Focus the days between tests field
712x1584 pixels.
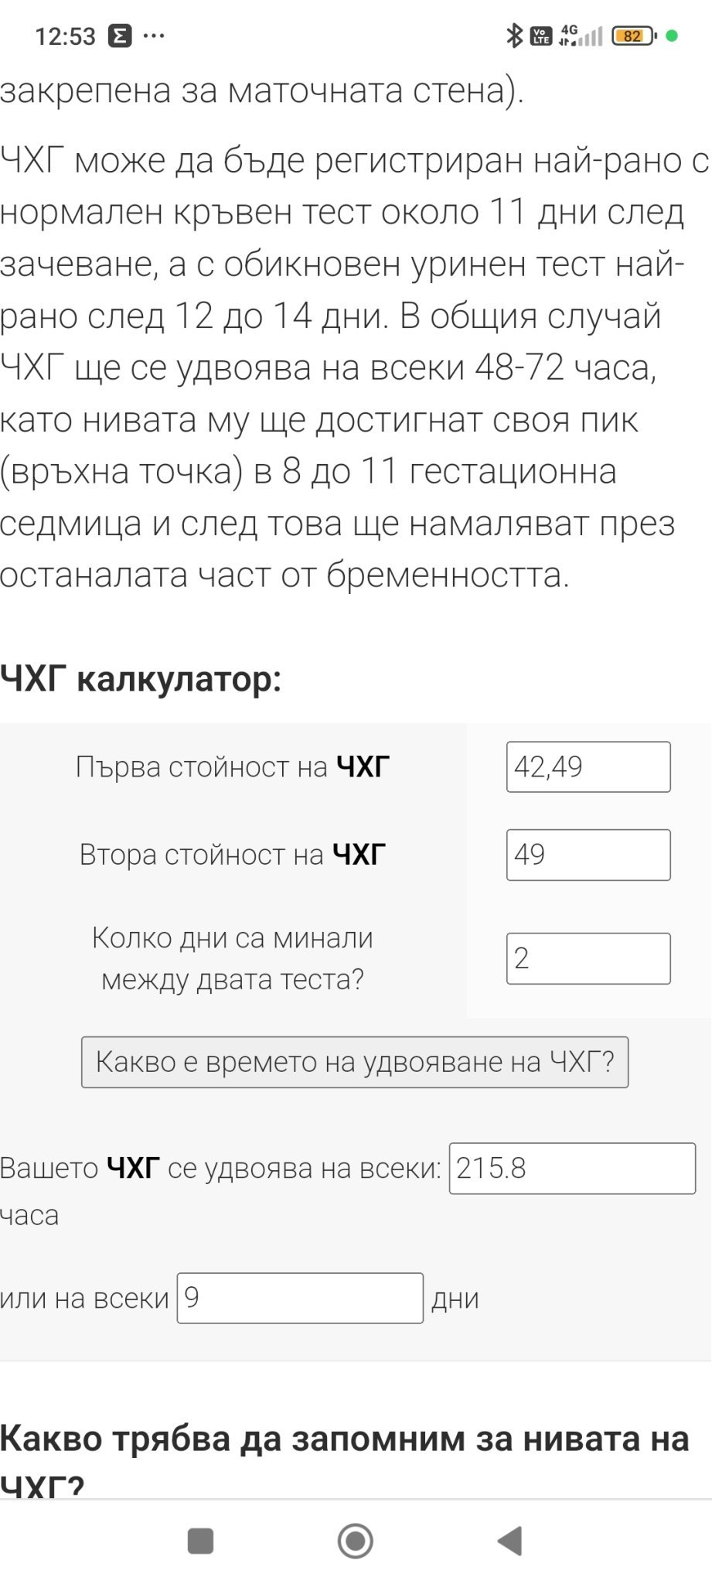point(588,958)
